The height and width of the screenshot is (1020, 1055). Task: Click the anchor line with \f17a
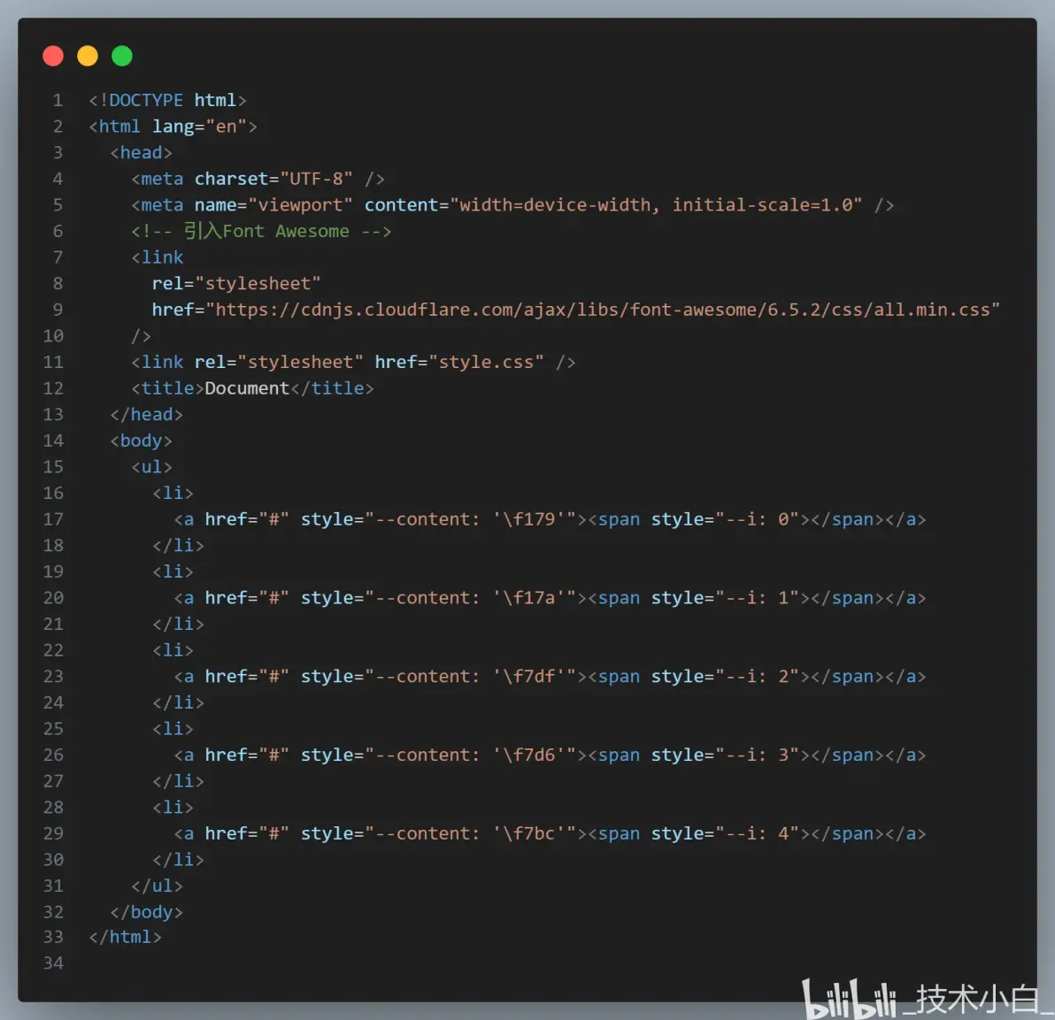click(x=550, y=598)
